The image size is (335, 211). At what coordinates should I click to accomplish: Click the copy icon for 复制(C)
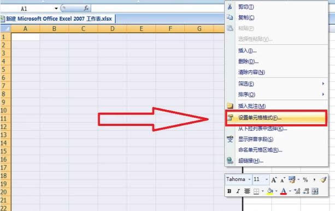click(230, 17)
